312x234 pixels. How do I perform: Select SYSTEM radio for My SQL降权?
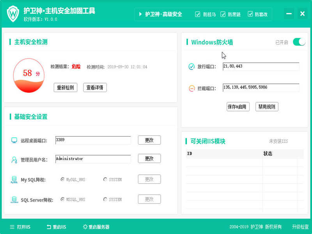[105, 179]
